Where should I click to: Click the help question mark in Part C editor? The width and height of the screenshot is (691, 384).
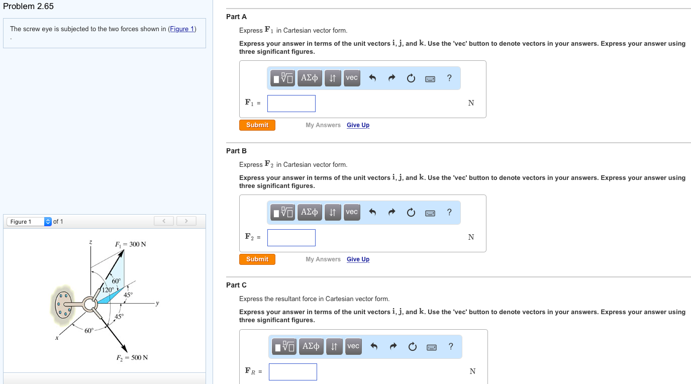coord(450,346)
